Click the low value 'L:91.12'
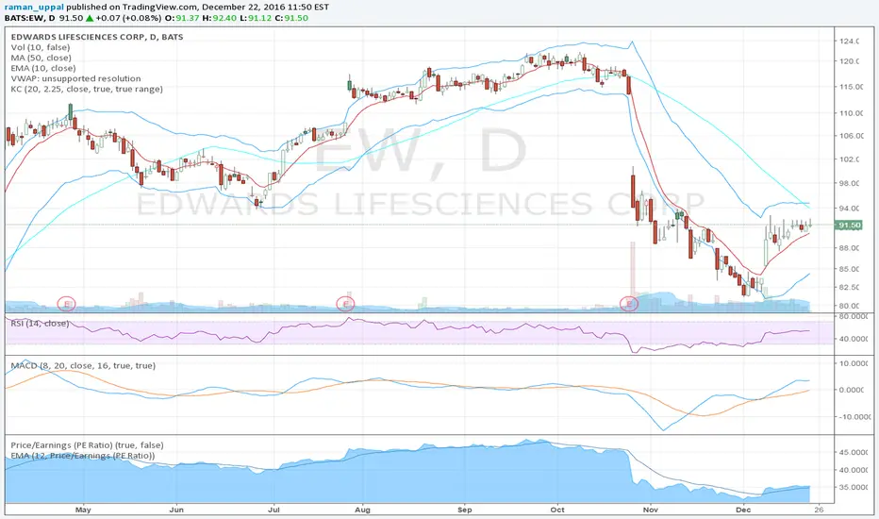Screen dimensions: 879x519 [257, 18]
